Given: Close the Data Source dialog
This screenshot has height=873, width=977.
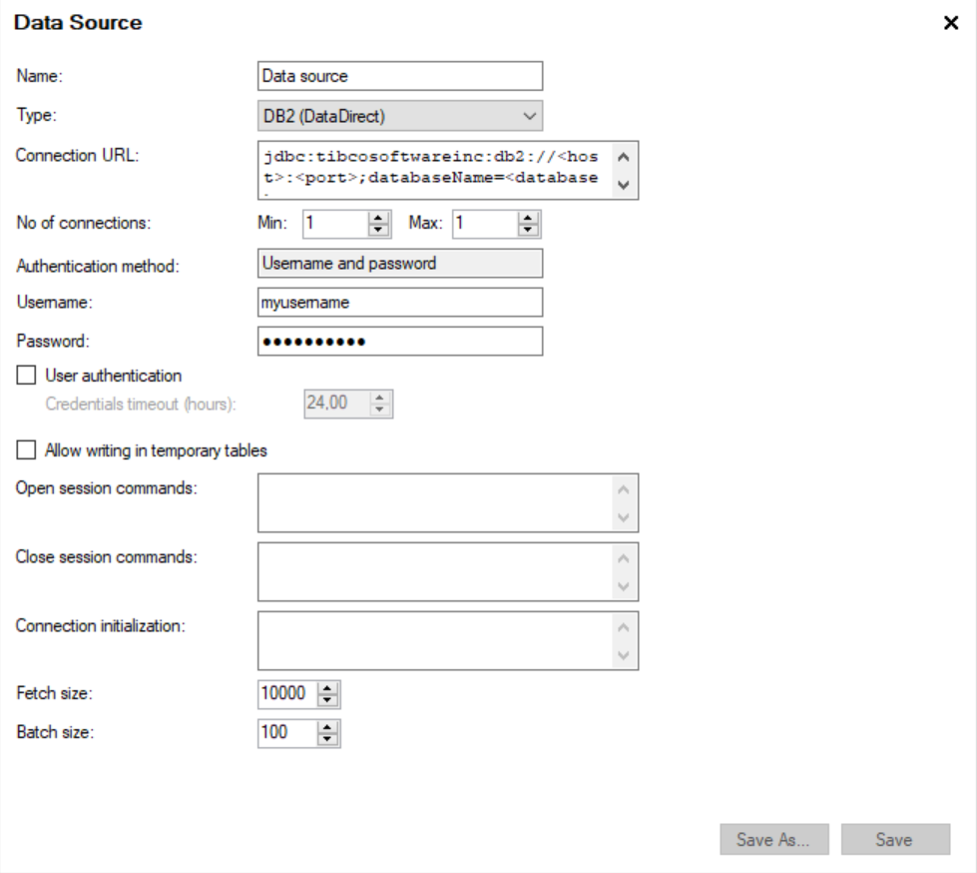Looking at the screenshot, I should coord(951,23).
